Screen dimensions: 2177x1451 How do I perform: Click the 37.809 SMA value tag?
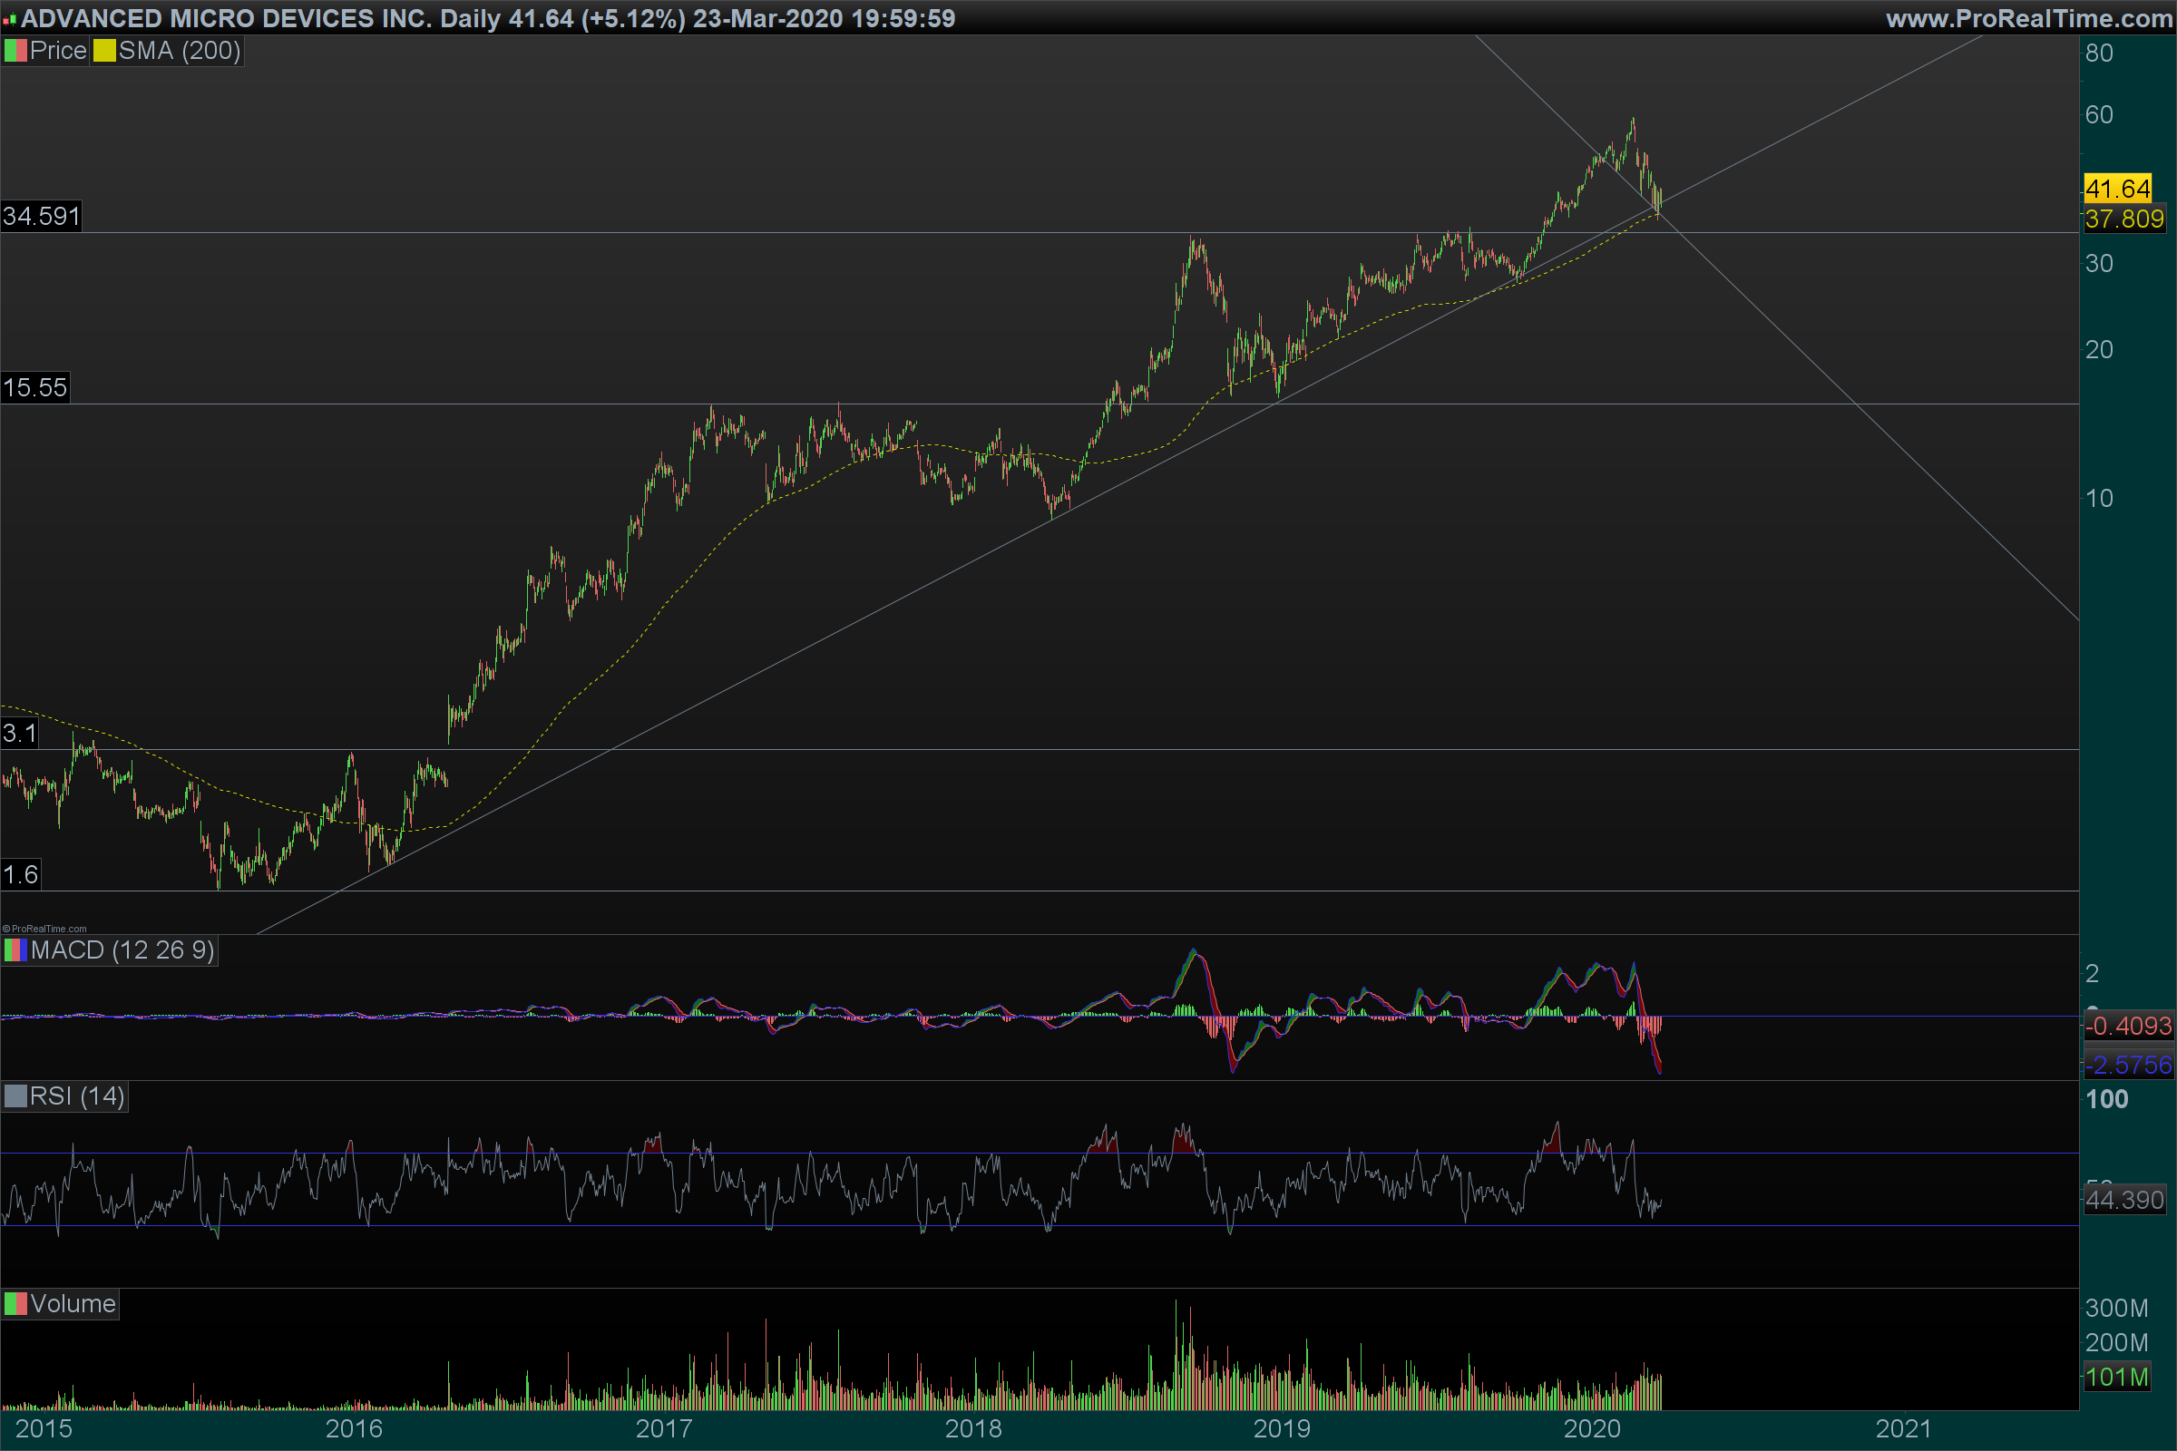tap(2123, 219)
